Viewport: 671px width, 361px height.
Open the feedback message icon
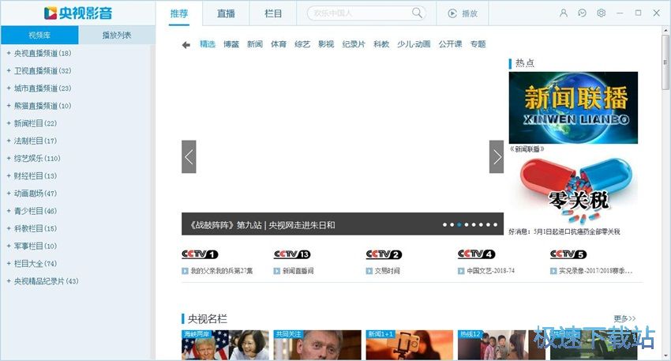(582, 13)
